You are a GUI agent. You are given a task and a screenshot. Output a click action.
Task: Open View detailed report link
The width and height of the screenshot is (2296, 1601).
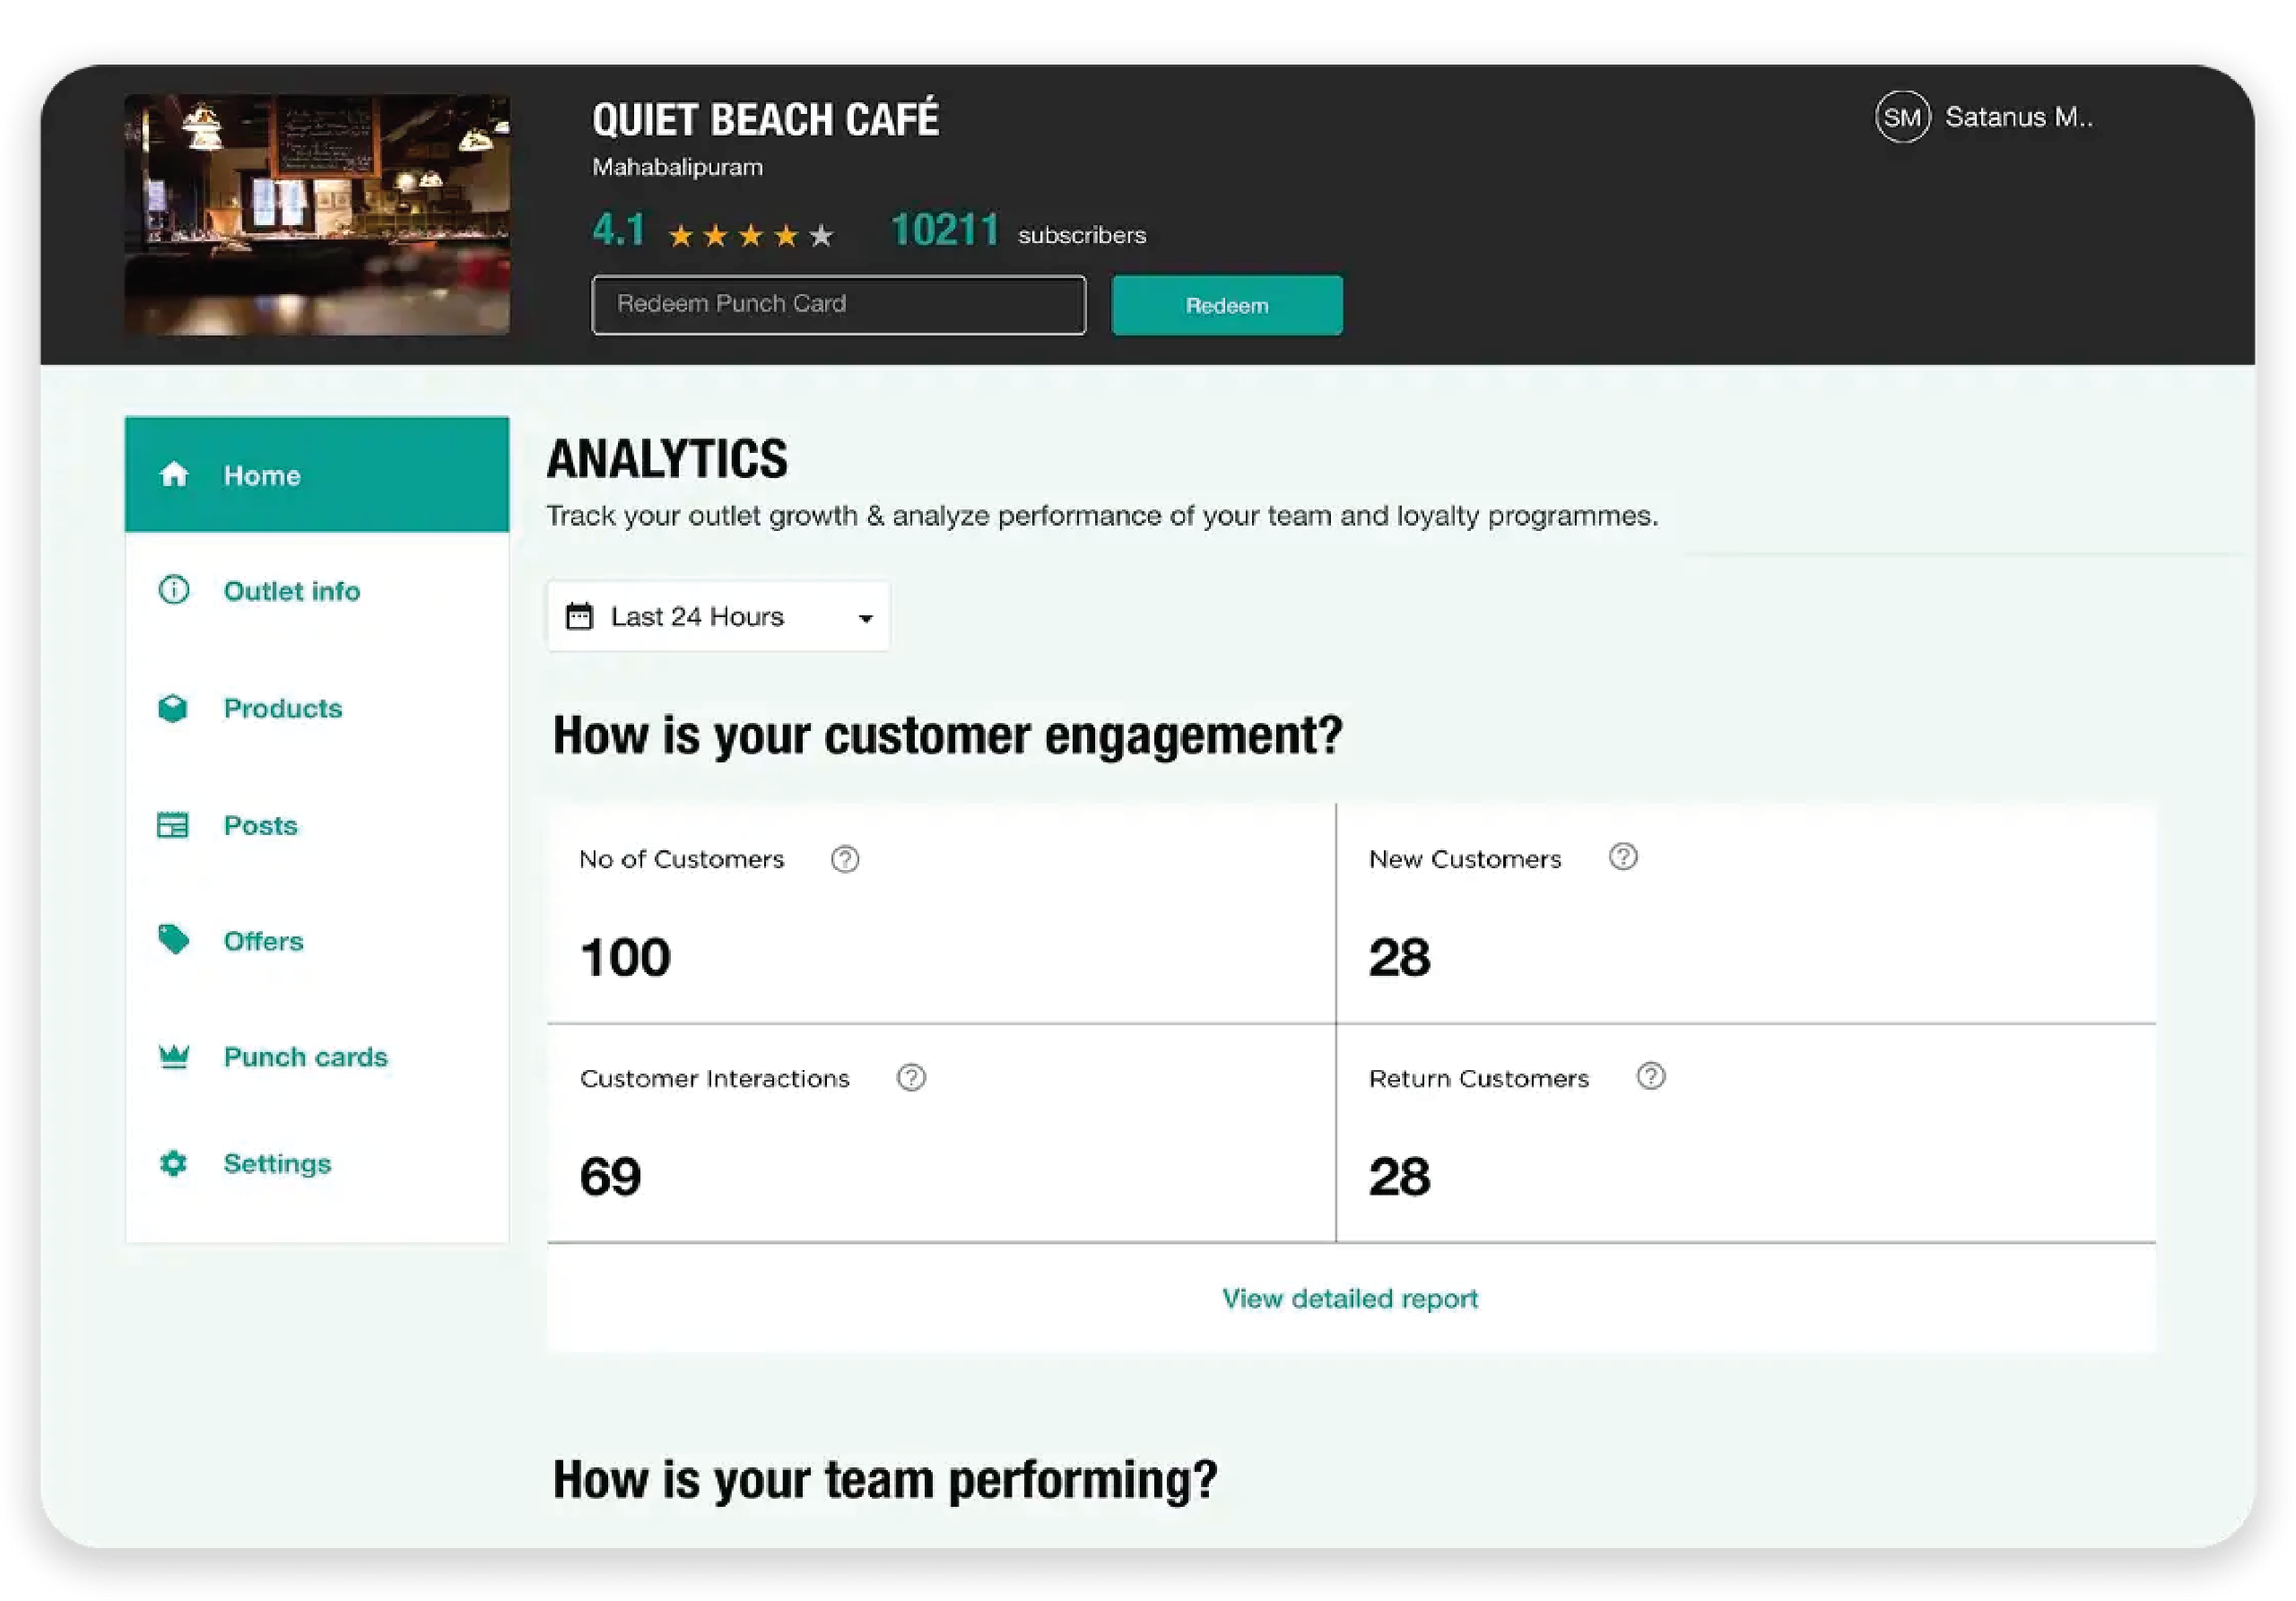(1349, 1298)
